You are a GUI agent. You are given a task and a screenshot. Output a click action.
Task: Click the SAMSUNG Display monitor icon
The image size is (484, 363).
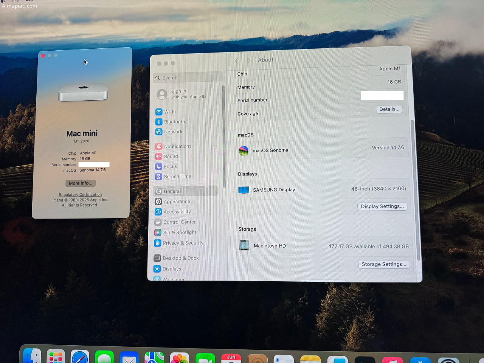(x=244, y=190)
